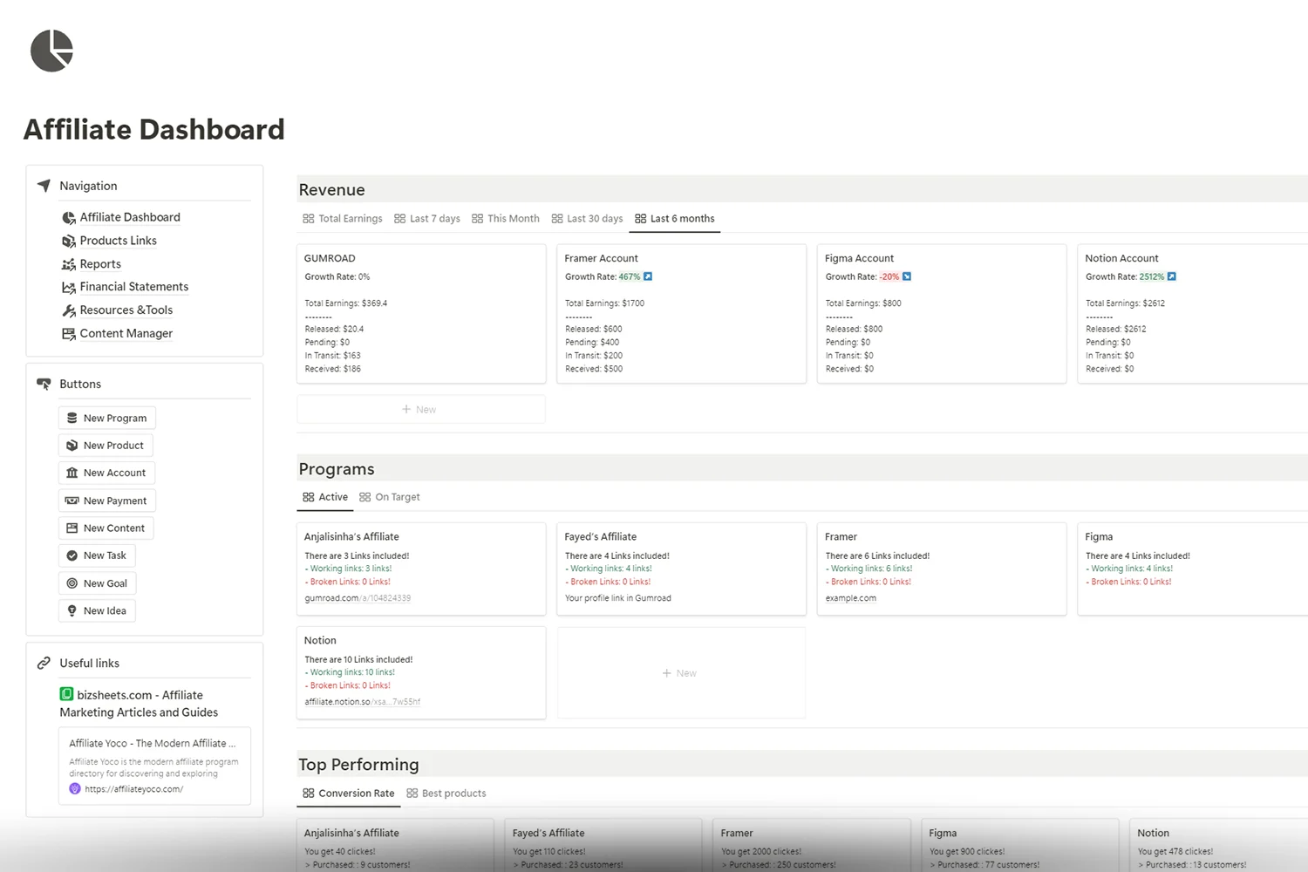
Task: Click the New Task button
Action: tap(97, 555)
